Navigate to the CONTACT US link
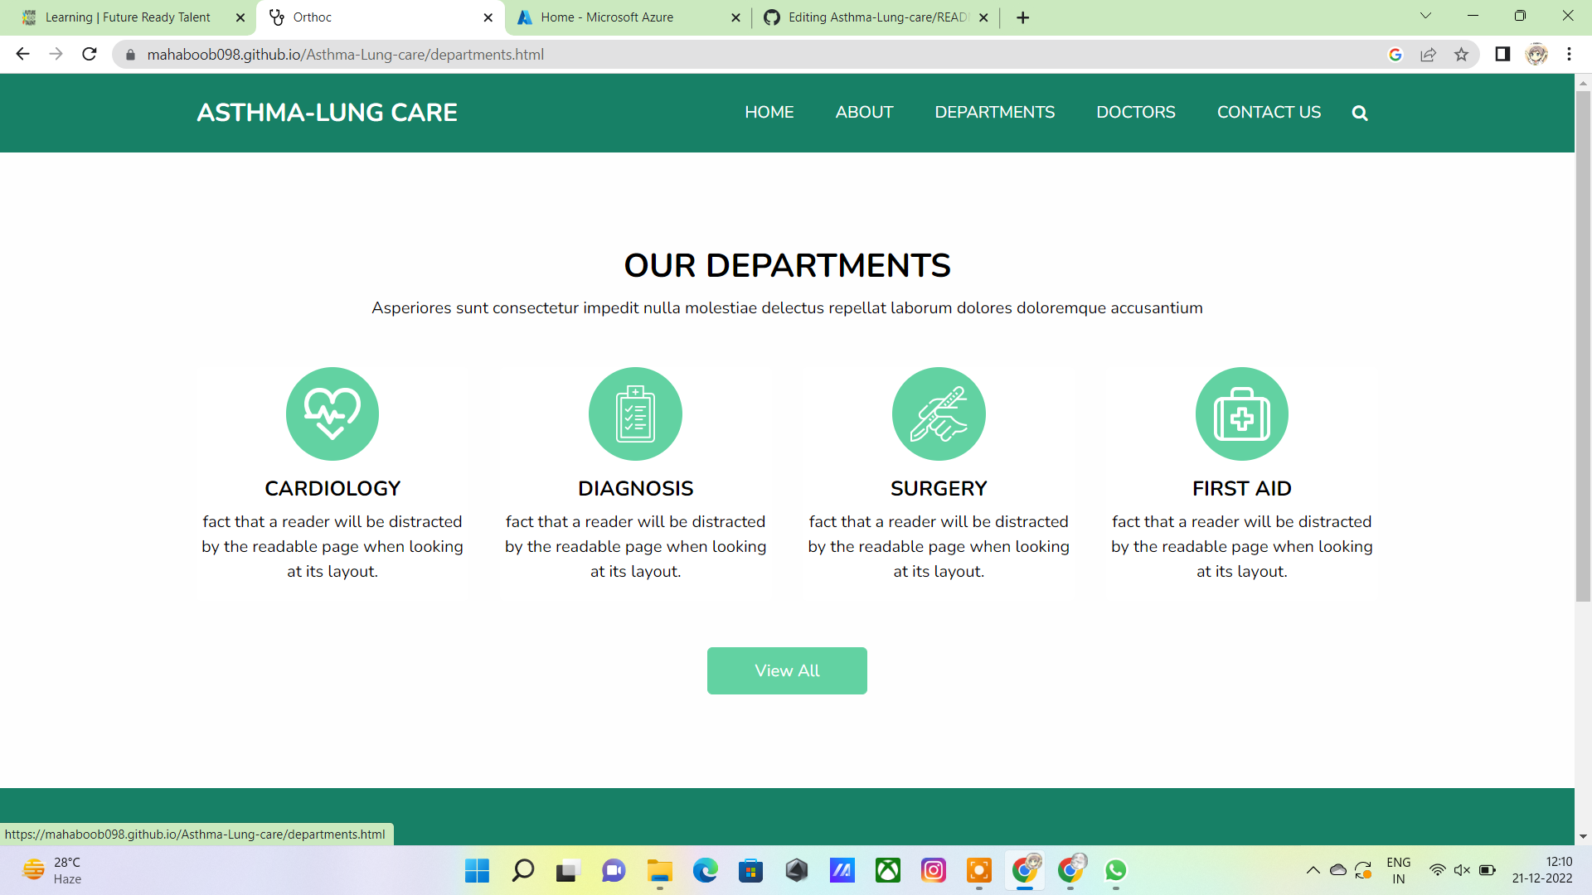 coord(1269,113)
